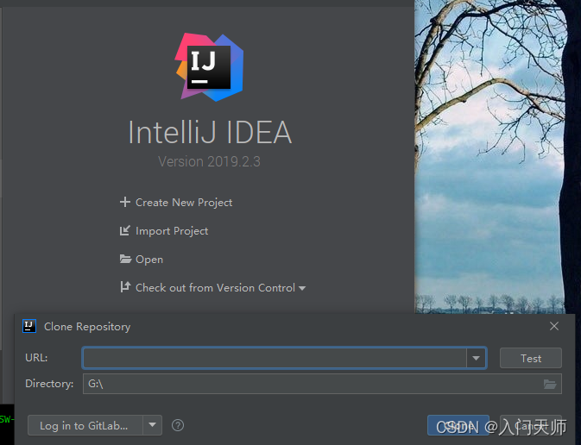Image resolution: width=581 pixels, height=445 pixels.
Task: Cancel the Clone Repository dialog
Action: (531, 425)
